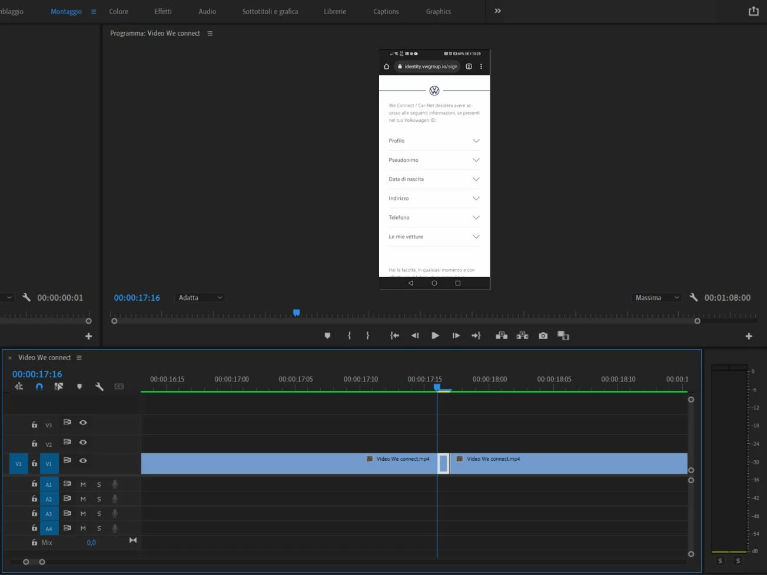Select the Graphics workspace tab
767x575 pixels.
point(439,12)
